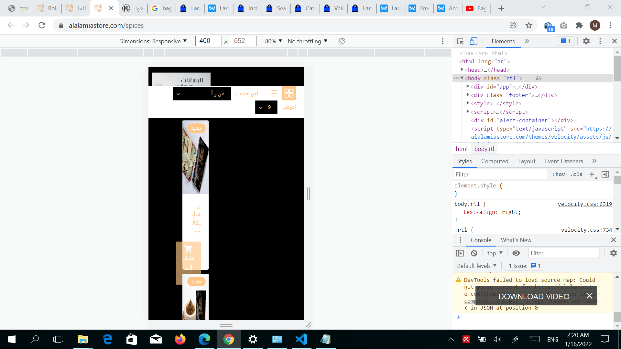Open the console drawer three-dot menu
Screen dimensions: 621x349
pos(461,240)
